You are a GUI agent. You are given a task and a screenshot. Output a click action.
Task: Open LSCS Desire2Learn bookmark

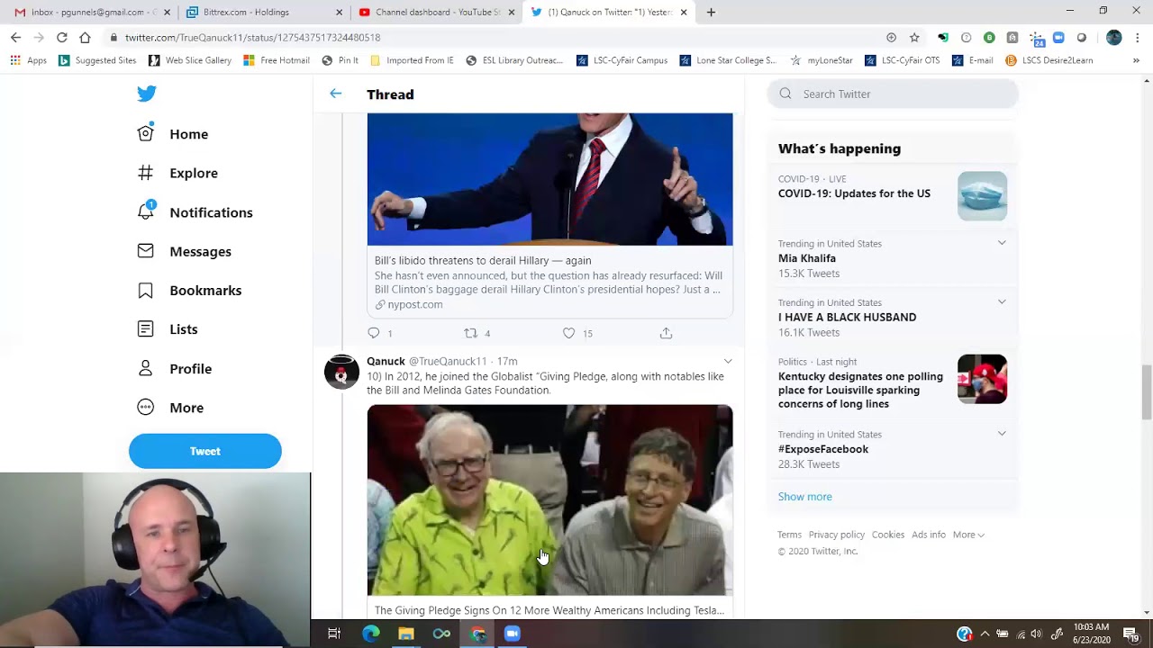coord(1049,60)
